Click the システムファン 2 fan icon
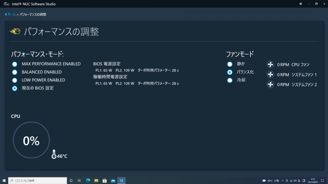 [x=270, y=85]
